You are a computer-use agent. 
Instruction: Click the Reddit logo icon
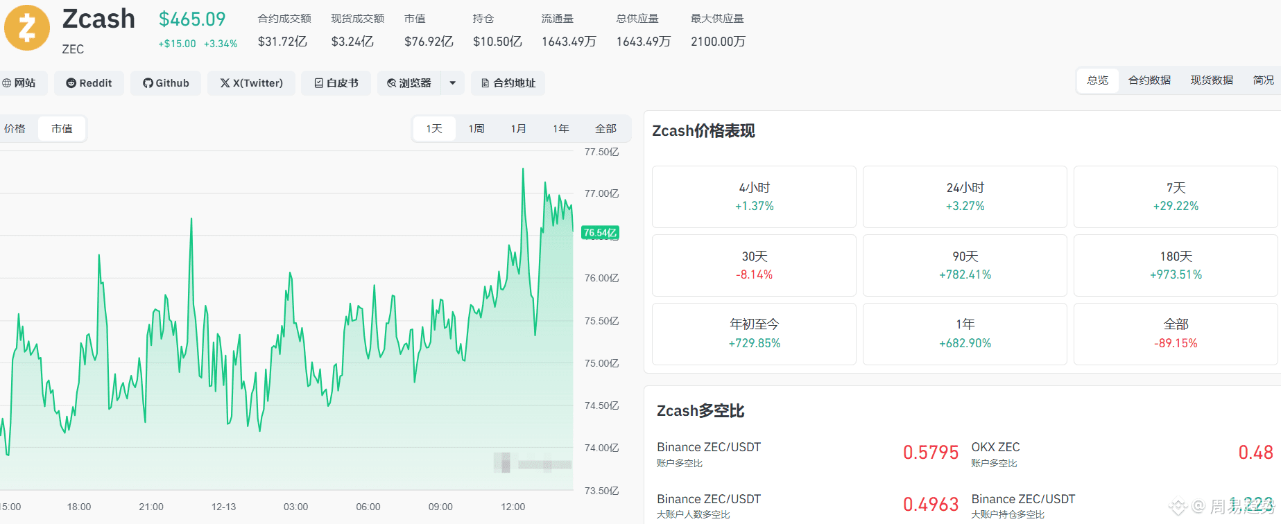(71, 83)
